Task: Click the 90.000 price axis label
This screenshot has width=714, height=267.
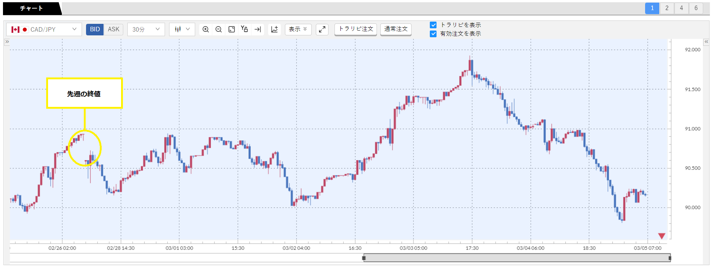Action: 692,208
